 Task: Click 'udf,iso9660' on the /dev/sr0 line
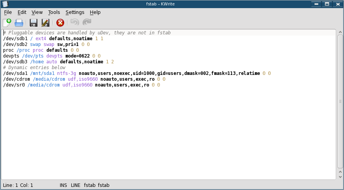pos(78,85)
